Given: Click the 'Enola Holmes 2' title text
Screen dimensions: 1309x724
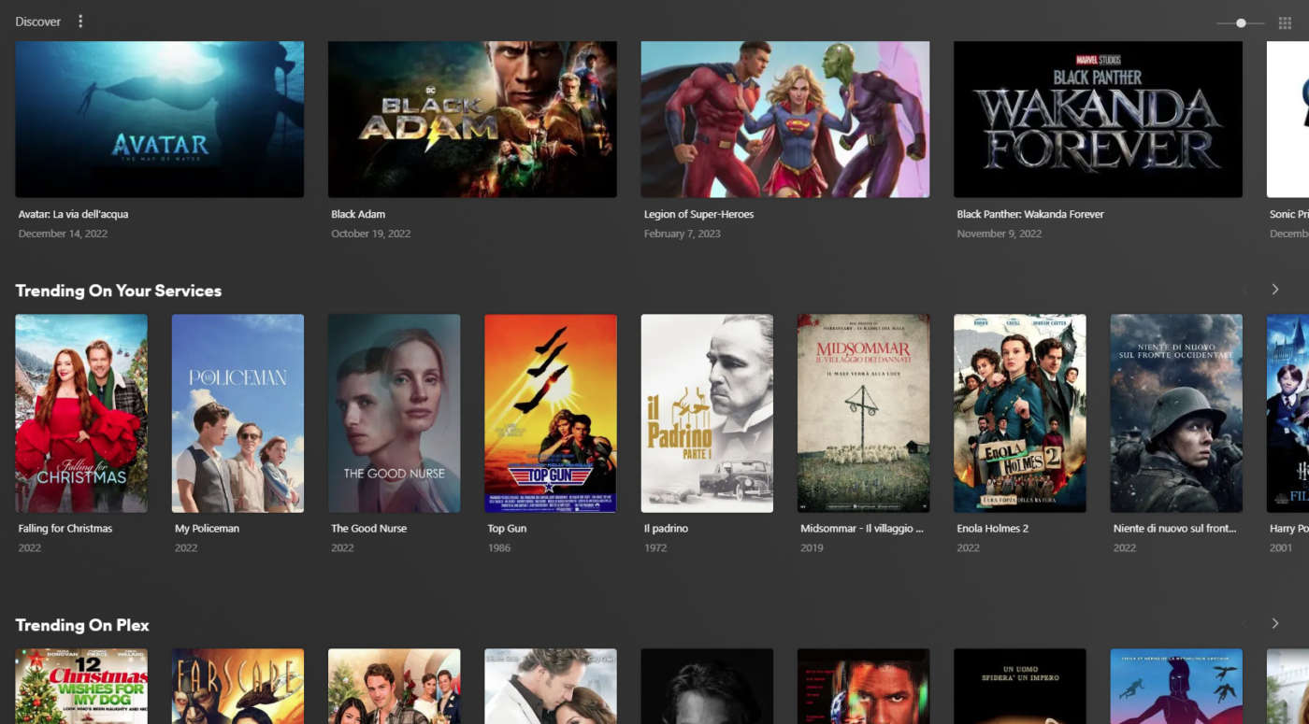Looking at the screenshot, I should point(992,528).
